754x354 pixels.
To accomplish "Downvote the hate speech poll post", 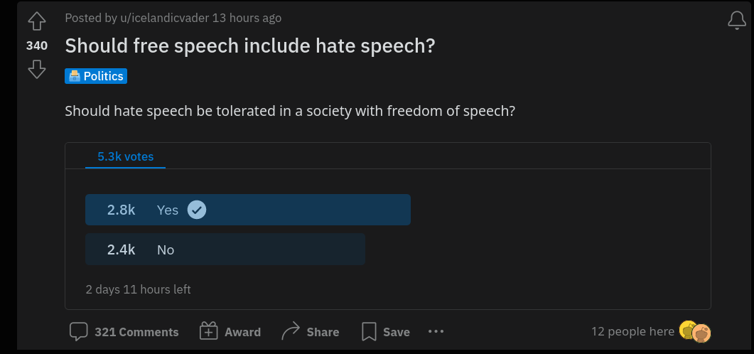I will point(36,70).
